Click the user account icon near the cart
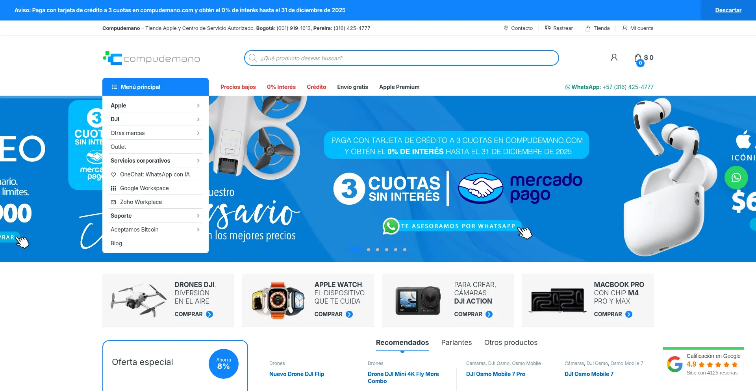Viewport: 756px width, 391px height. click(614, 57)
